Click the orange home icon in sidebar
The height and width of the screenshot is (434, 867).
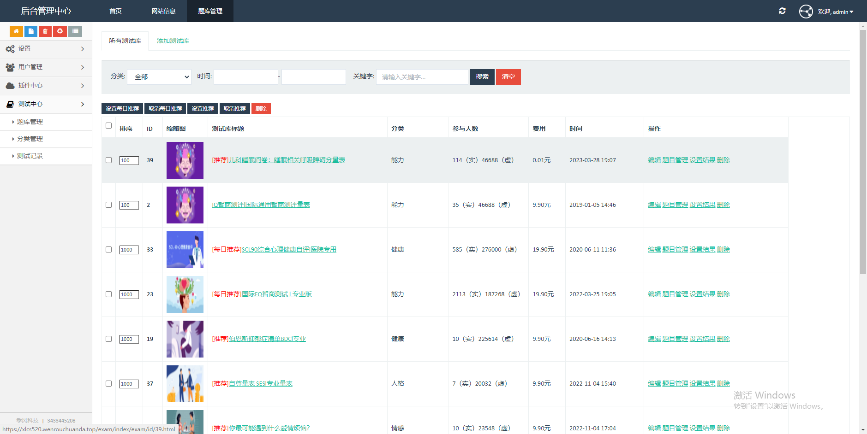pos(16,31)
